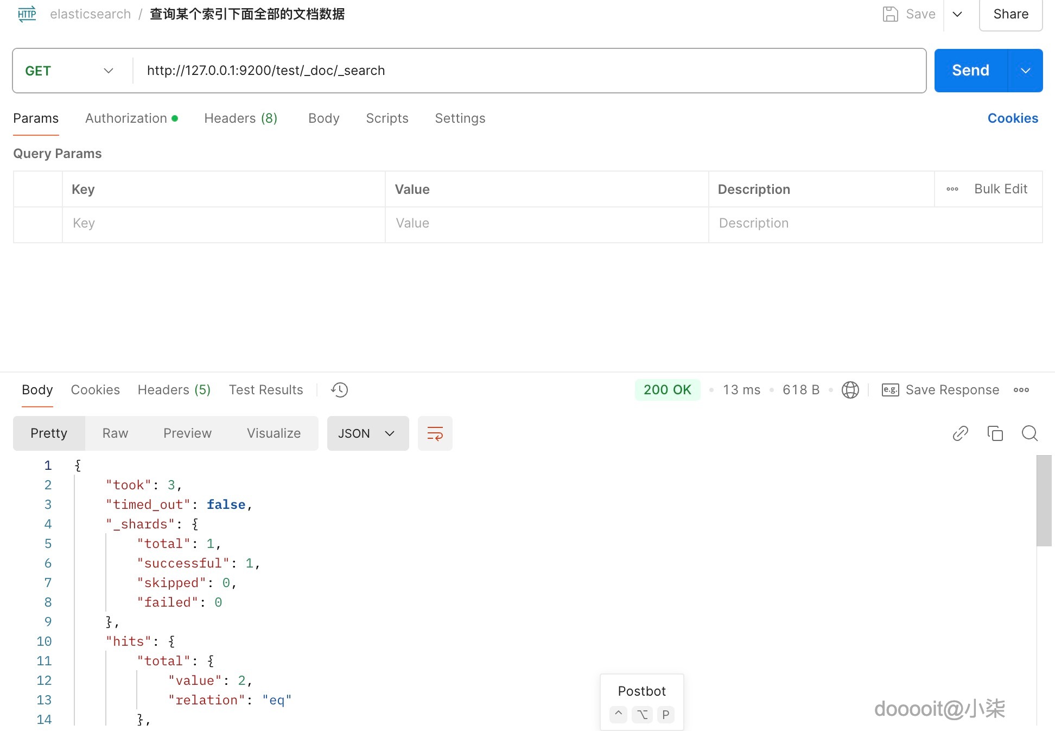The height and width of the screenshot is (731, 1055).
Task: Click the Cookies link
Action: coord(1012,118)
